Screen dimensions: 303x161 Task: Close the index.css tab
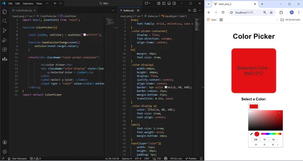(138, 10)
